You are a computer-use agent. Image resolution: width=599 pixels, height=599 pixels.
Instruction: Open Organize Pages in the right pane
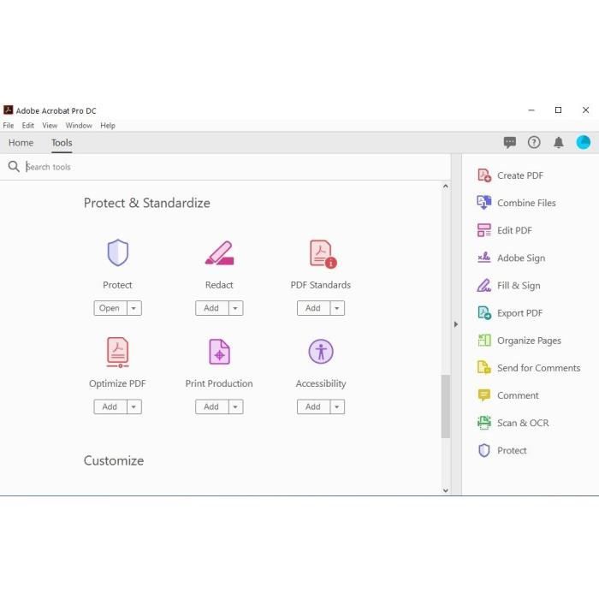519,341
